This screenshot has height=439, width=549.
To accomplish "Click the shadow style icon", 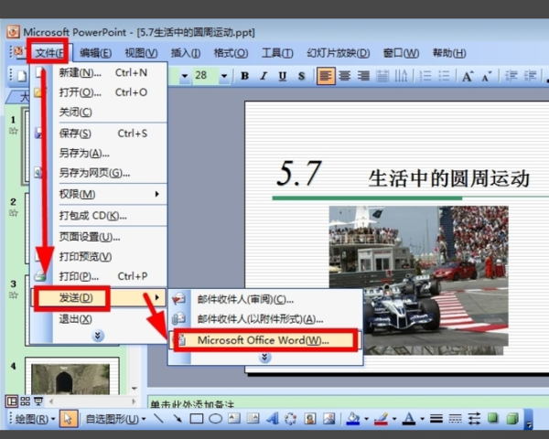I will click(493, 418).
